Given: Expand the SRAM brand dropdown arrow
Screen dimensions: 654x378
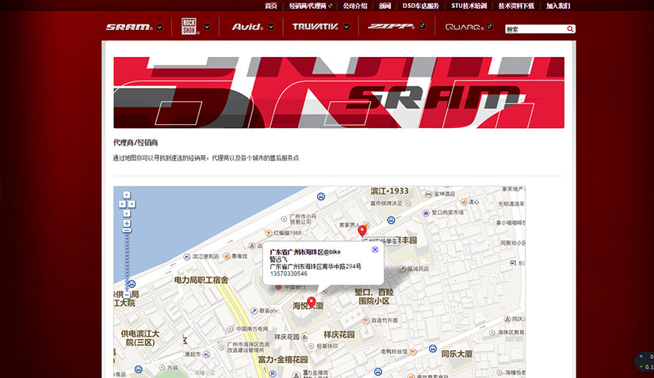Looking at the screenshot, I should tap(159, 28).
